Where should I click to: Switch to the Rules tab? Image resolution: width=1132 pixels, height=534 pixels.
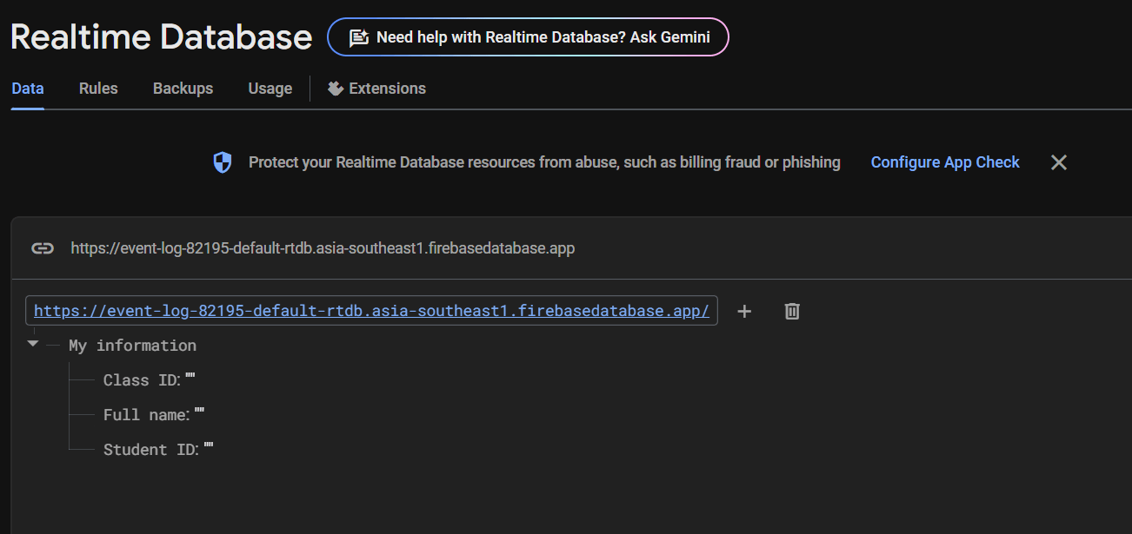(x=98, y=89)
